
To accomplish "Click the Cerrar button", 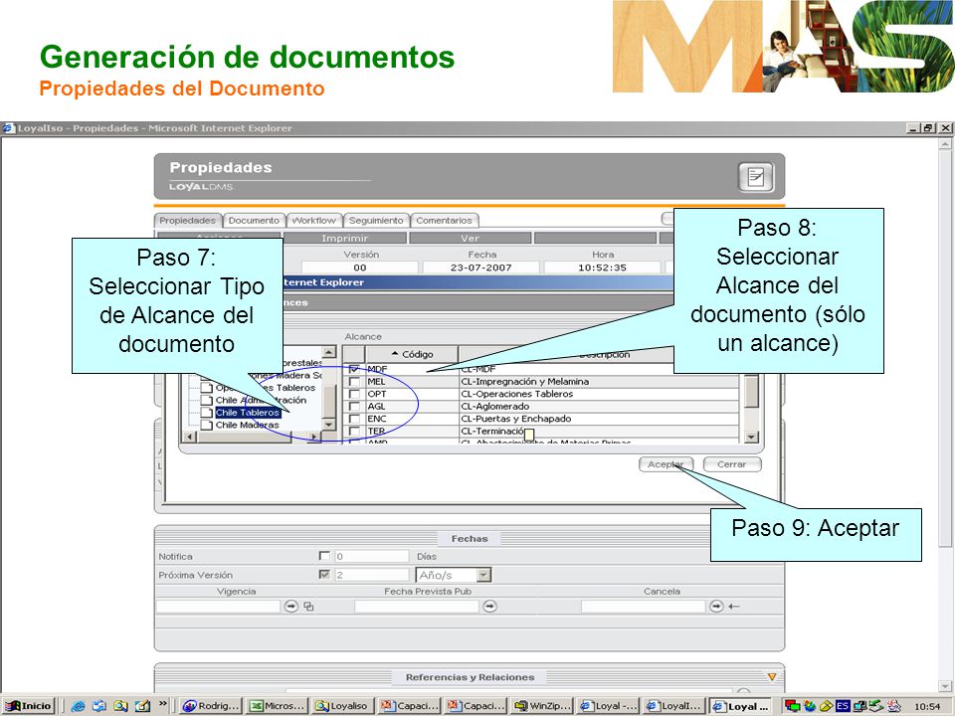I will (731, 464).
